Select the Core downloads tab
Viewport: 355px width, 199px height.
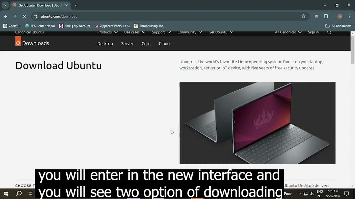click(146, 43)
